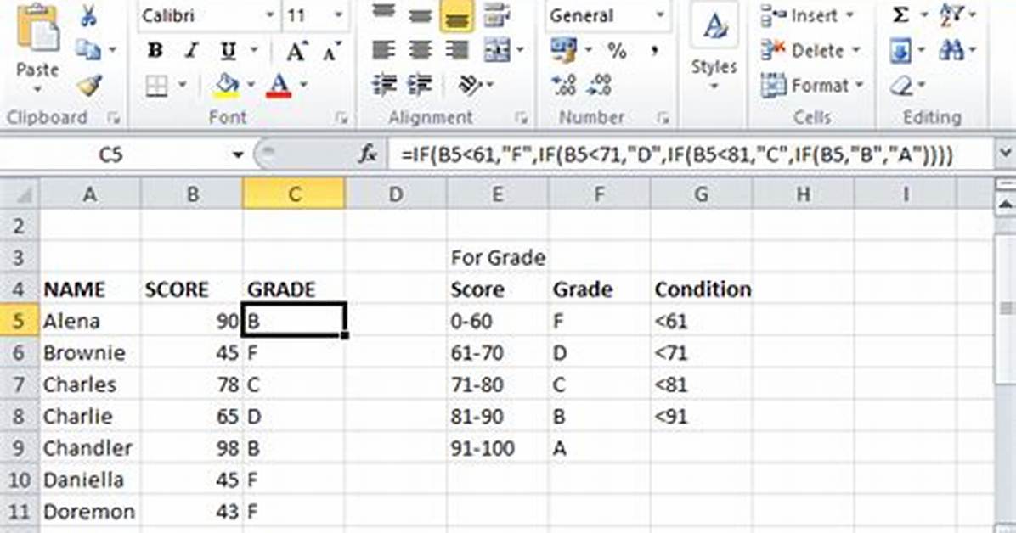Click Increase Indent icon

pos(421,85)
